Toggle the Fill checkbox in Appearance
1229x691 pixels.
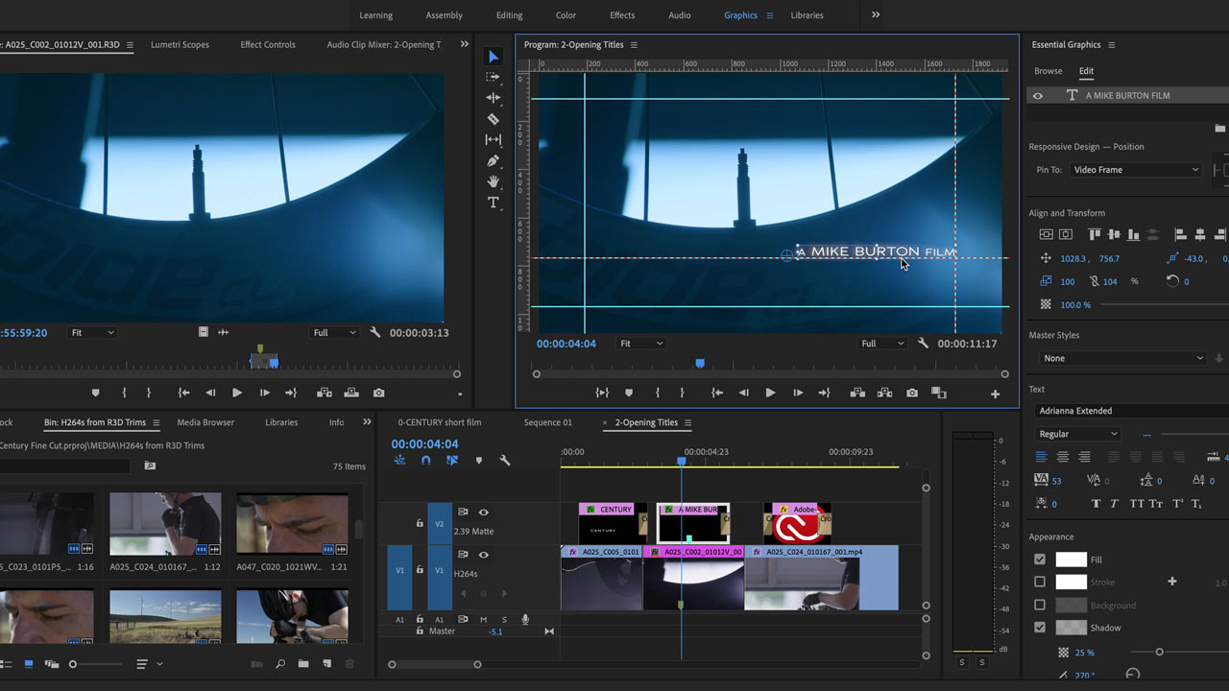click(x=1039, y=560)
